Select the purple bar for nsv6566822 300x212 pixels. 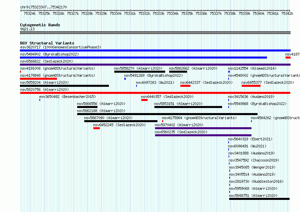click(155, 65)
